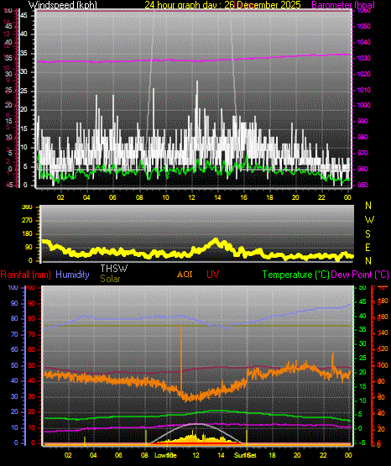391x466 pixels.
Task: Click the "Barometer (hpa)" magenta label
Action: 343,5
